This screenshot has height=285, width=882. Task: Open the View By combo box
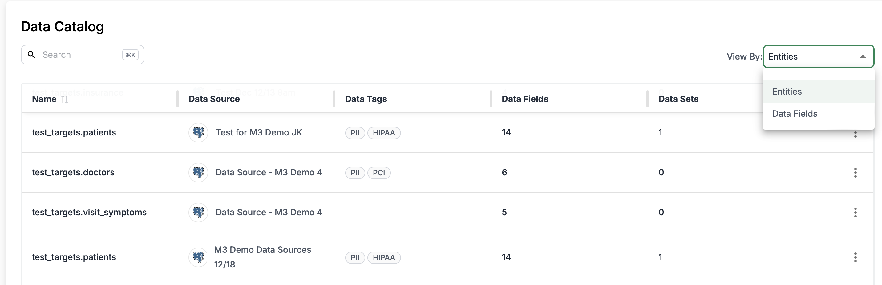coord(818,56)
